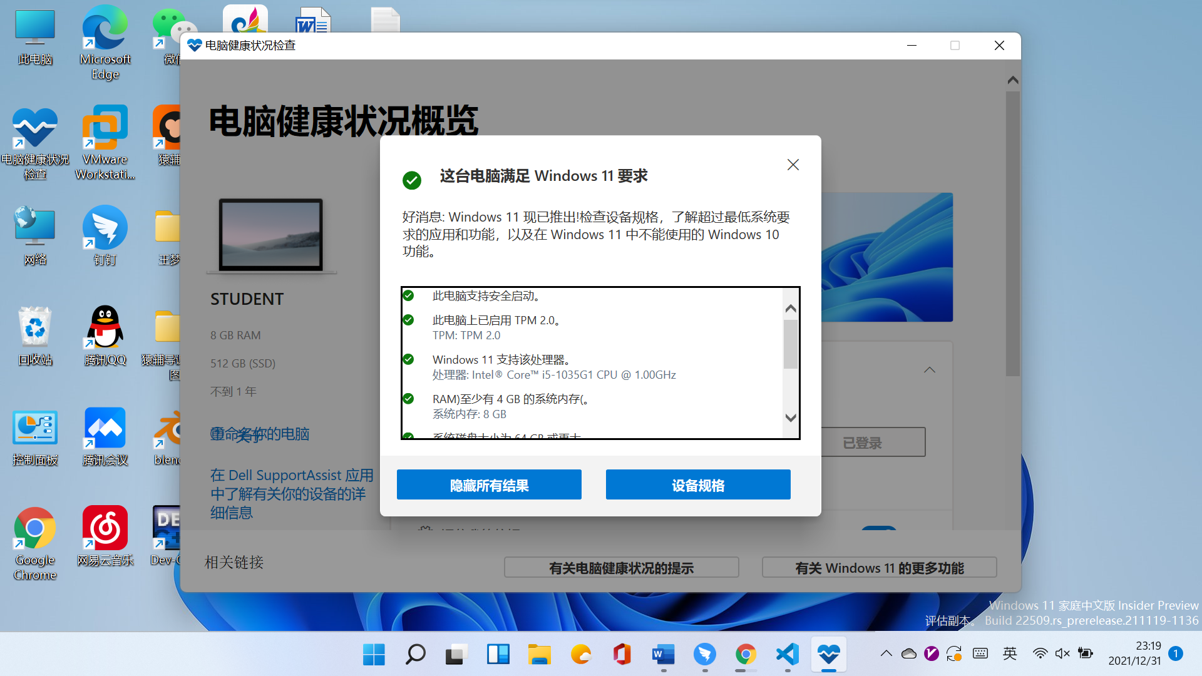The width and height of the screenshot is (1202, 676).
Task: Open 控制面板 desktop icon
Action: pos(35,437)
